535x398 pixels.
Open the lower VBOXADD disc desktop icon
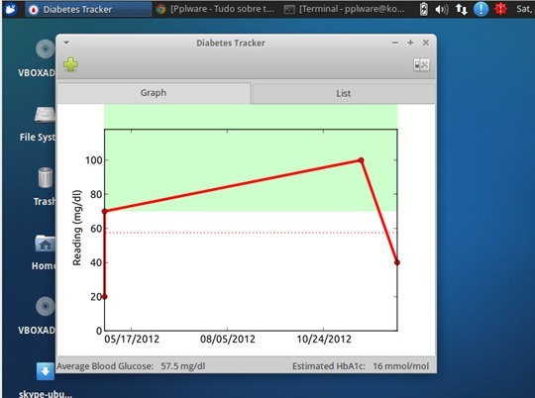tap(45, 306)
